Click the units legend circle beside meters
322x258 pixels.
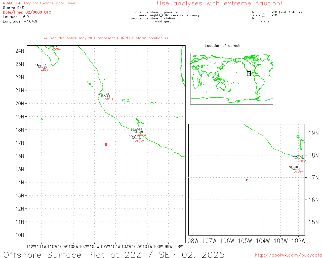pyautogui.click(x=263, y=15)
